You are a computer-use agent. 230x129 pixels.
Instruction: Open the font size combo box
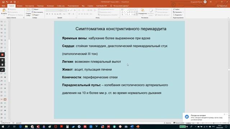(x=64, y=10)
